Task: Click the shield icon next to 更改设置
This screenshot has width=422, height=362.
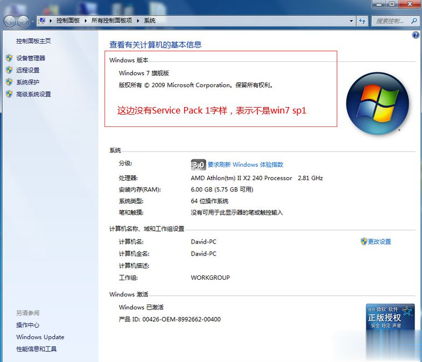Action: (364, 241)
